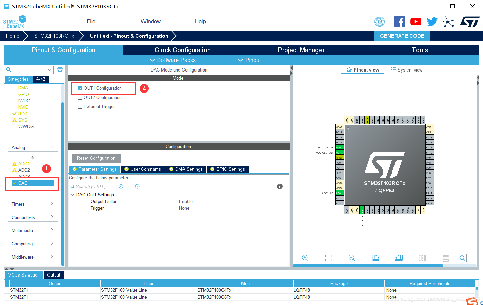
Task: Click the pin search magnifier icon
Action: [x=462, y=258]
